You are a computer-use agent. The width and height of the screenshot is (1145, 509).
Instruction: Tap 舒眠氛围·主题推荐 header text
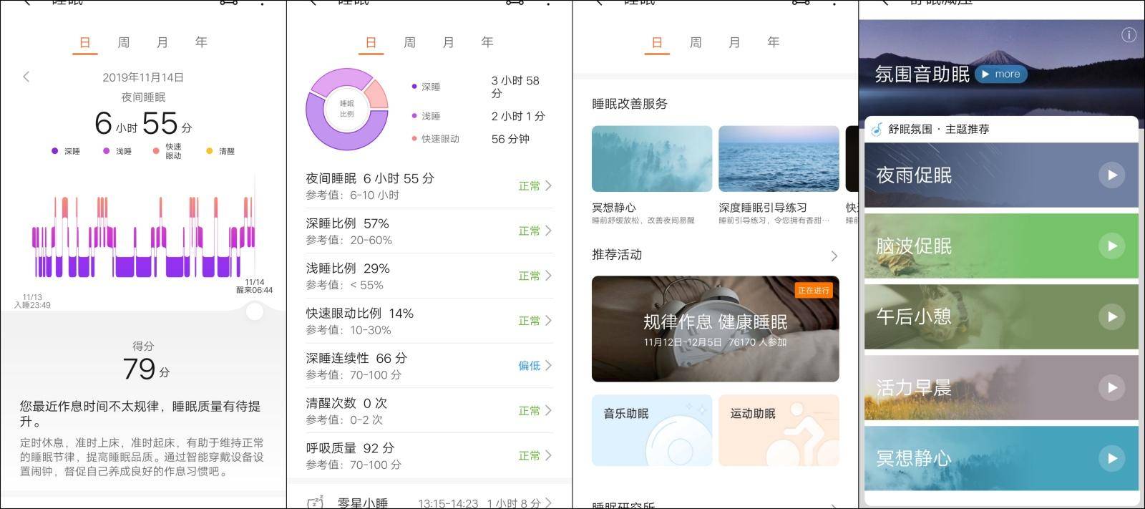point(939,130)
